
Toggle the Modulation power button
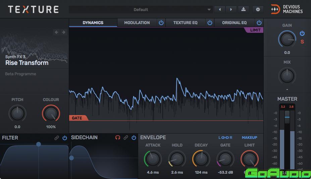click(x=161, y=22)
